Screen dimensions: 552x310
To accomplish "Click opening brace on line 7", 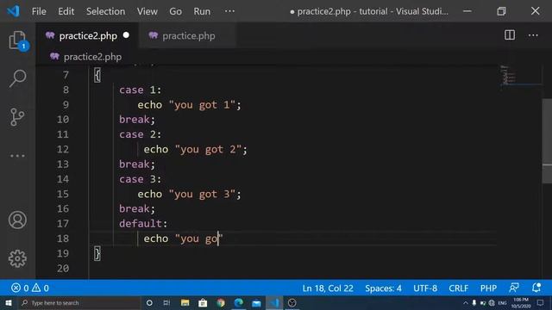I will [x=97, y=75].
